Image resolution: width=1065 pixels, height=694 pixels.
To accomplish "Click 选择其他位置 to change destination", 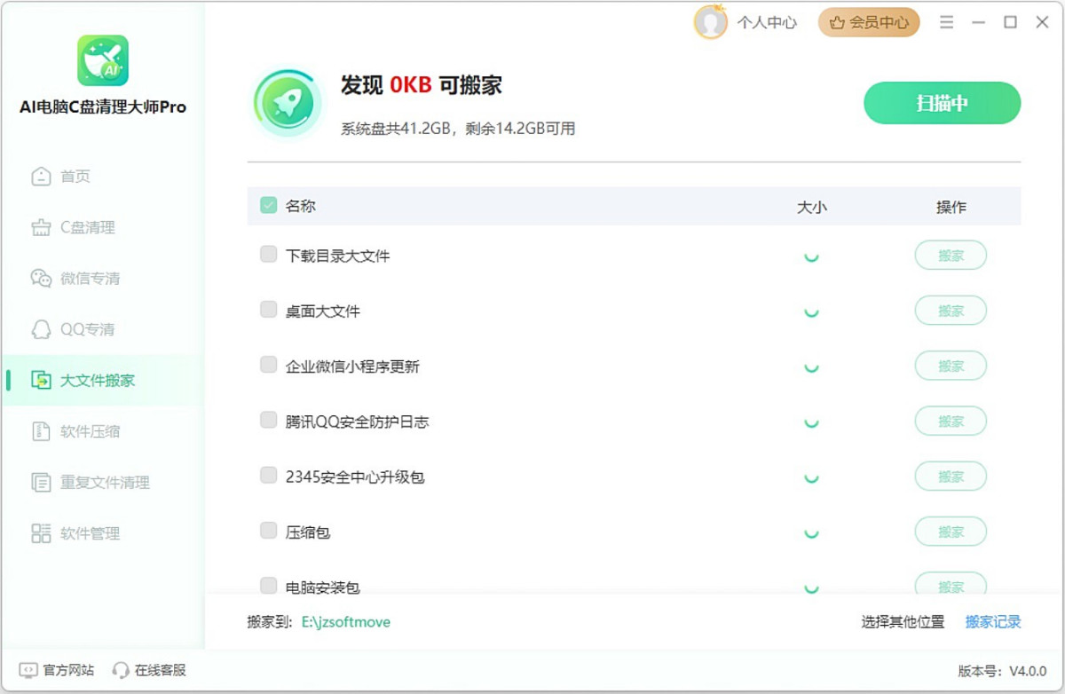I will (903, 622).
